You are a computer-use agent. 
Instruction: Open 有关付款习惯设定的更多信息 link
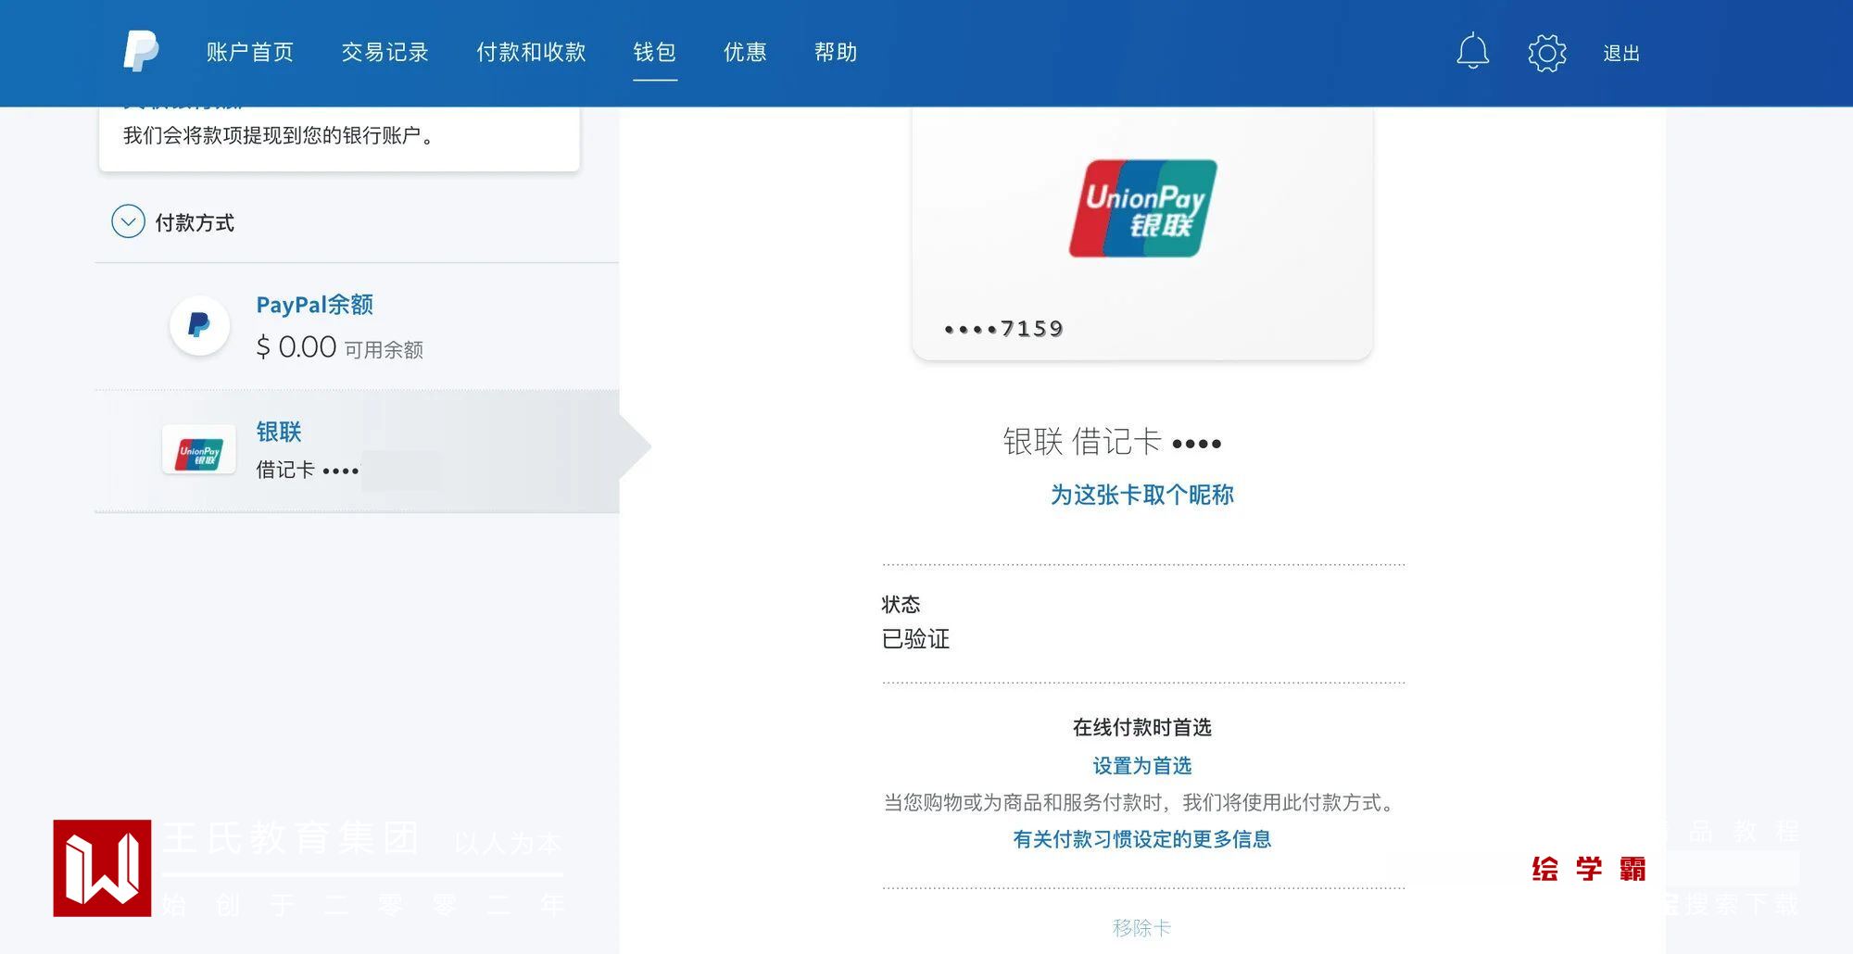tap(1142, 839)
